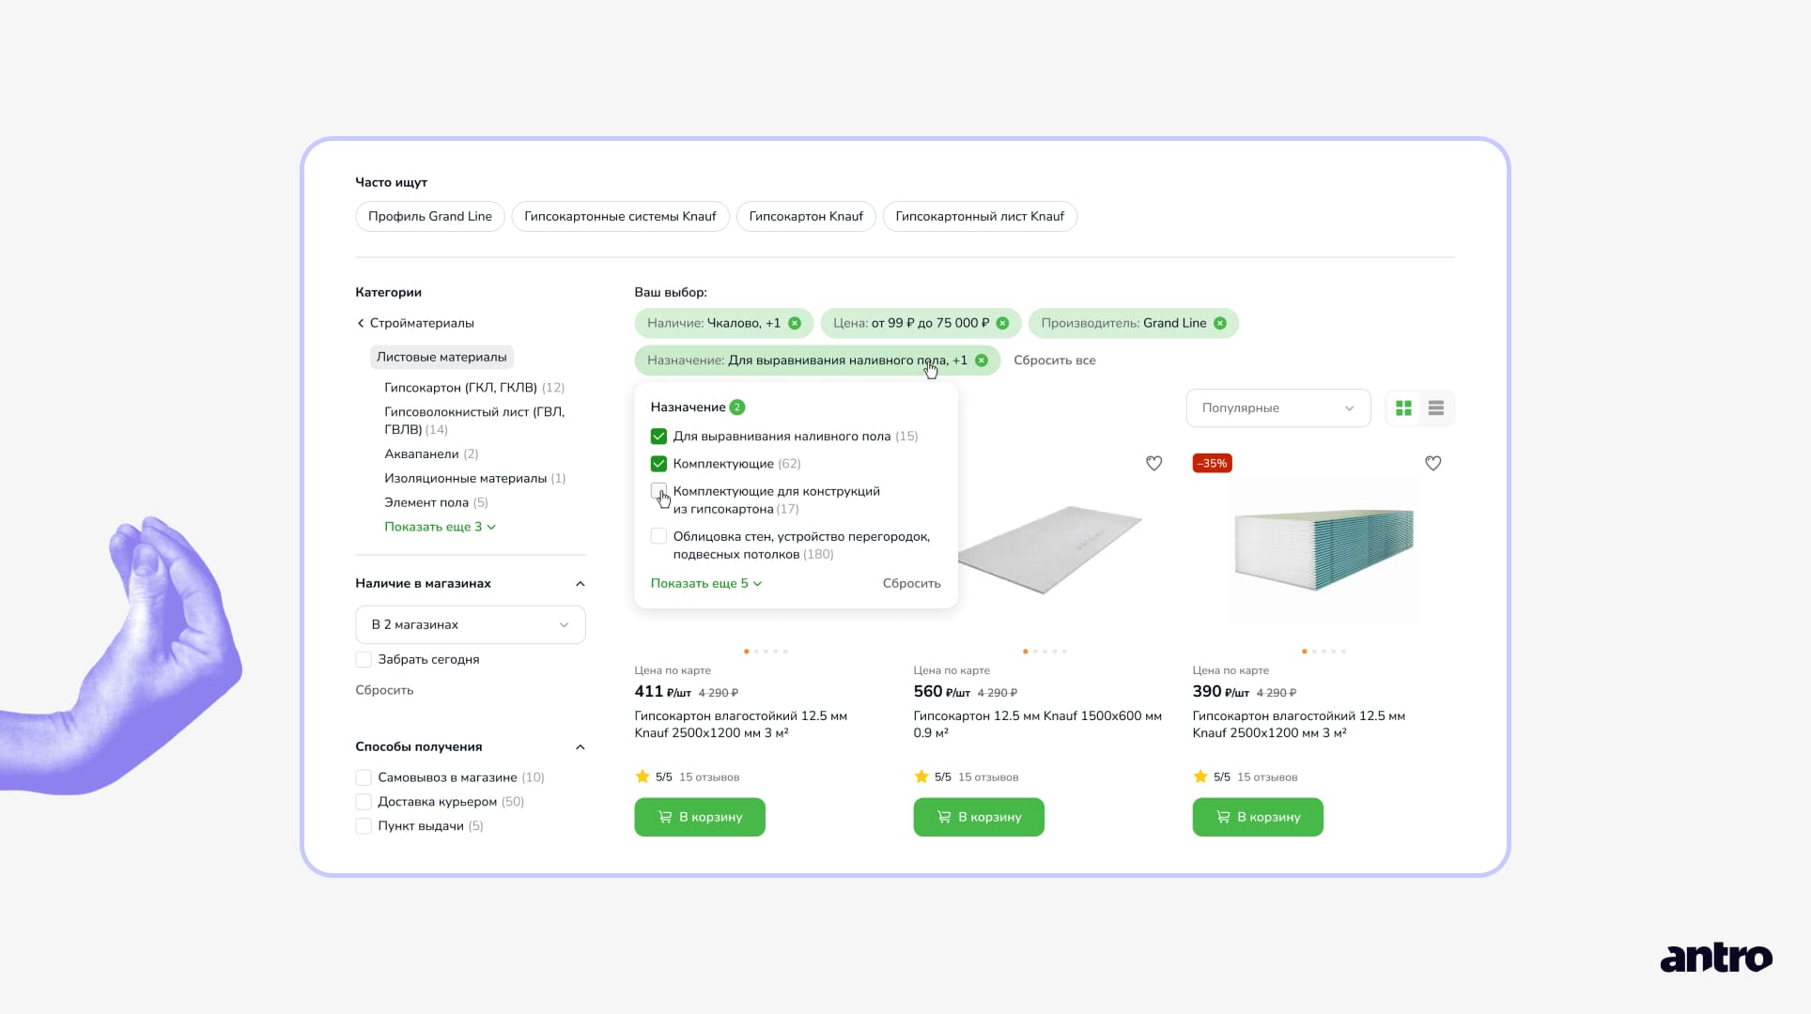Add the 390 ₽ product to favorites

(x=1432, y=463)
